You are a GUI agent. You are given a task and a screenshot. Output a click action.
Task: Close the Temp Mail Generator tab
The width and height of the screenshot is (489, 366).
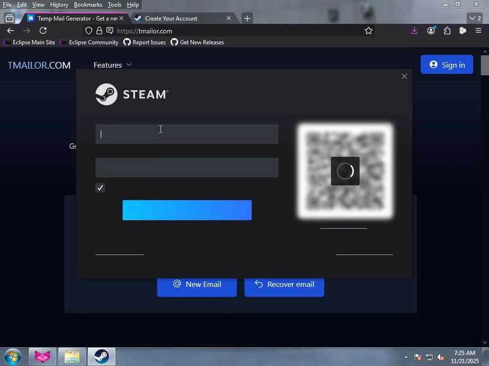[x=121, y=19]
